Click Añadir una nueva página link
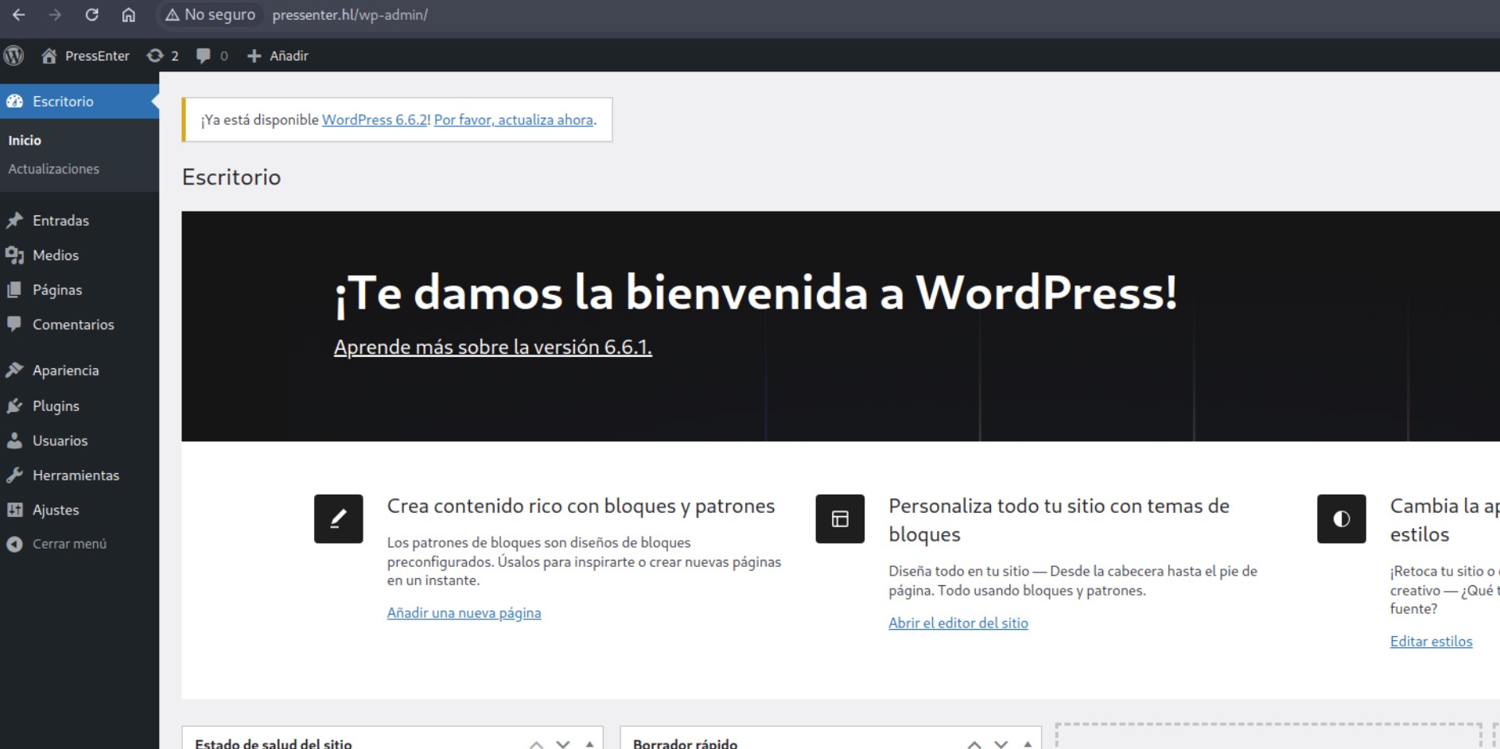The image size is (1500, 749). click(464, 613)
